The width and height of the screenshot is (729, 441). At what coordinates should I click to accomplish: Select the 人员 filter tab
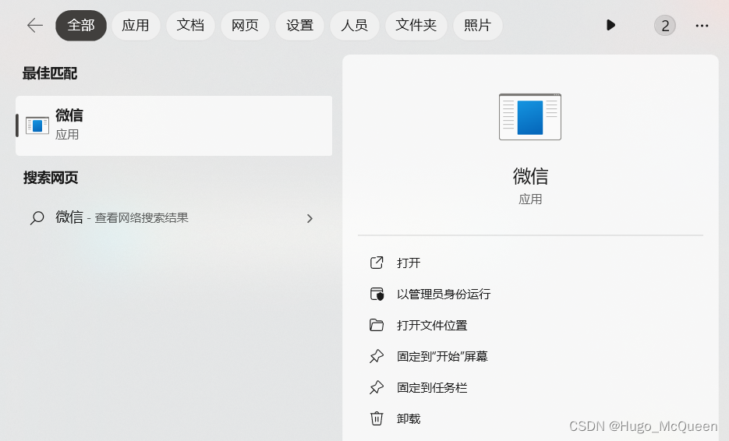tap(354, 26)
